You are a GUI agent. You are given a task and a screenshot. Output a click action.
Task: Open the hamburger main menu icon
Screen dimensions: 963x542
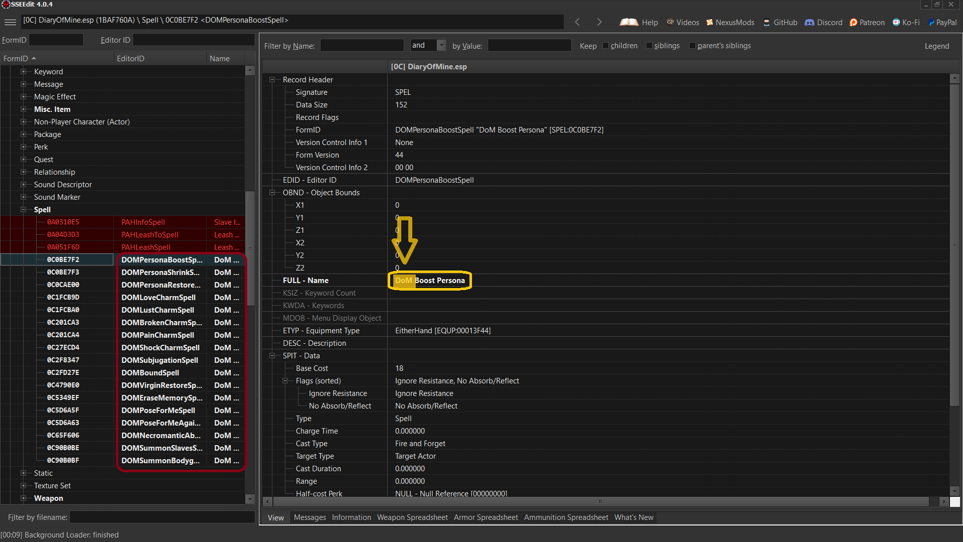tap(10, 22)
